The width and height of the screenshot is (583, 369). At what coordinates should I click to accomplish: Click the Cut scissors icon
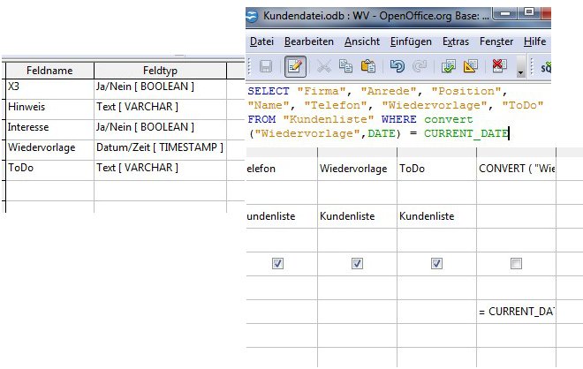coord(324,66)
